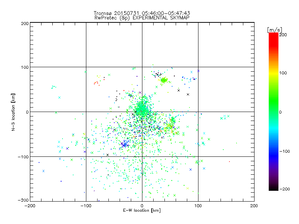Click the x-axis '-100' tick label
Viewport: 299px width, 224px height.
pos(86,206)
